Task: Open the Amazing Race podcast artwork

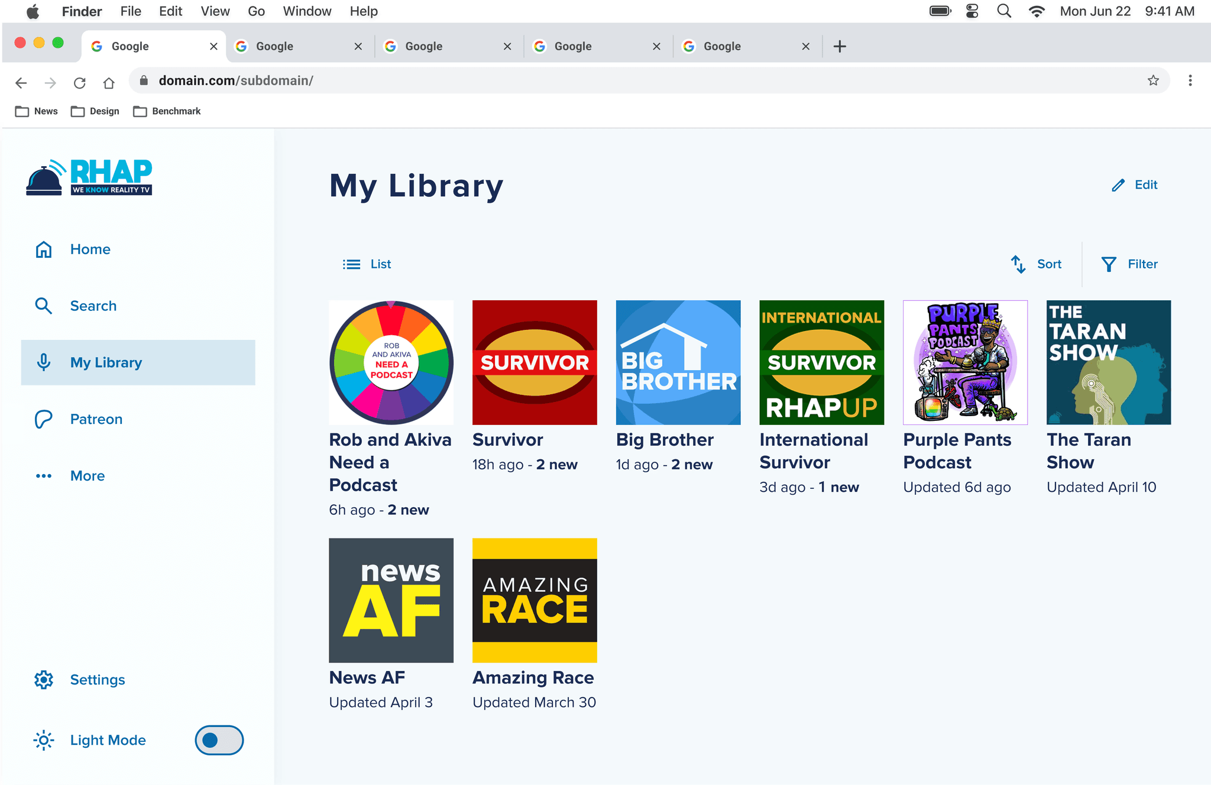Action: [535, 600]
